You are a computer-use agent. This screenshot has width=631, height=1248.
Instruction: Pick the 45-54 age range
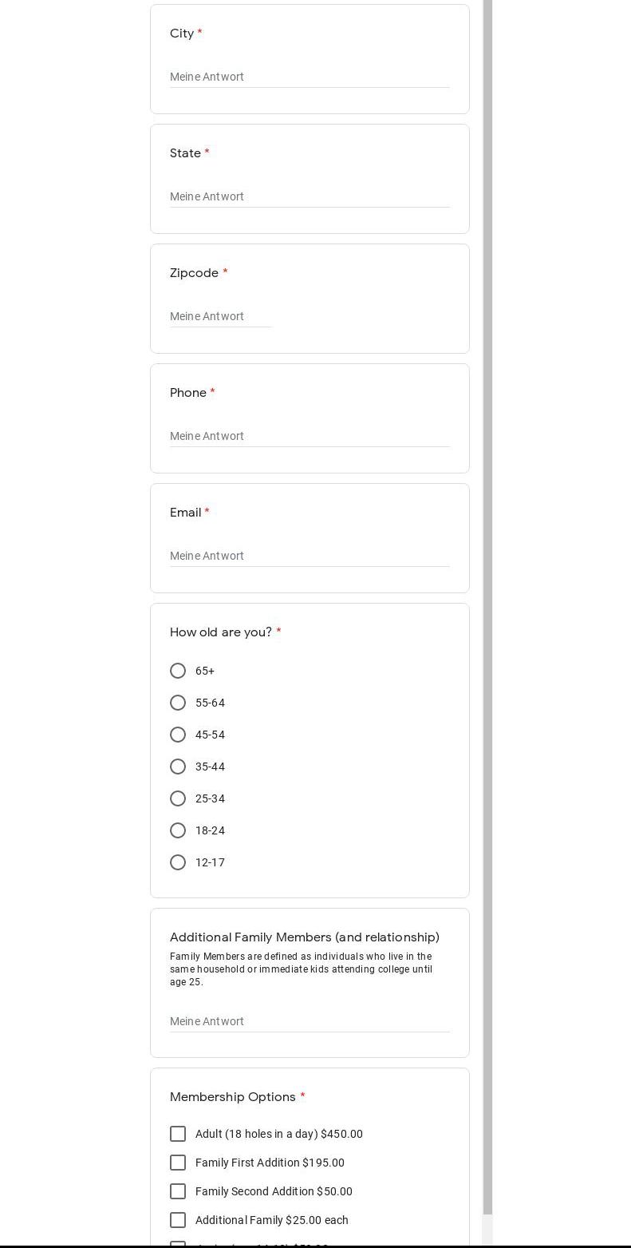[178, 735]
